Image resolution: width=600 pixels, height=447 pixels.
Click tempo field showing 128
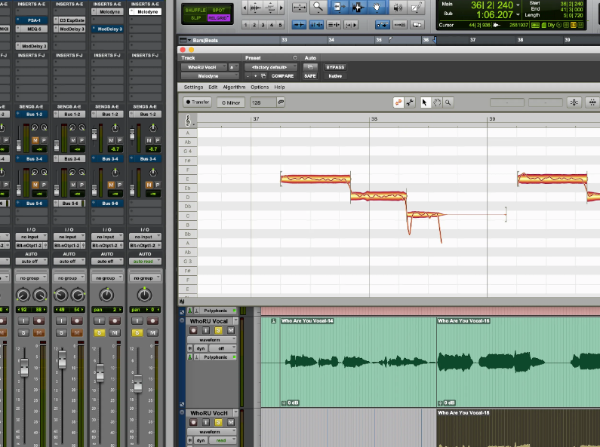263,103
